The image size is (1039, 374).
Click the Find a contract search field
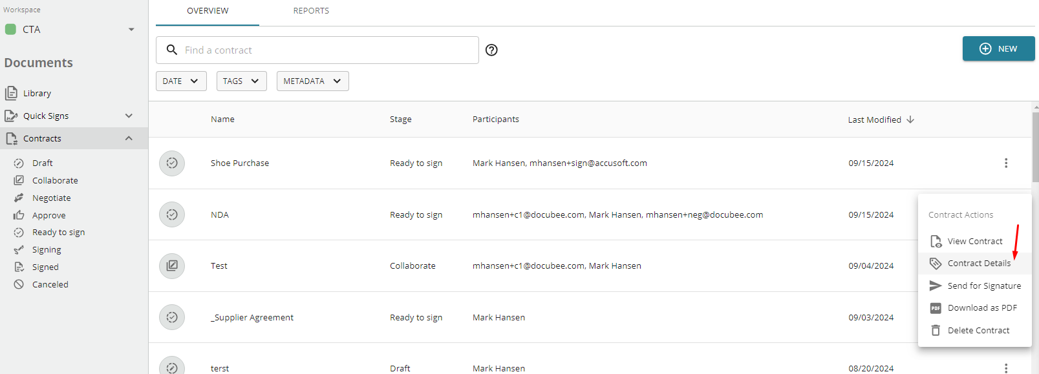317,50
